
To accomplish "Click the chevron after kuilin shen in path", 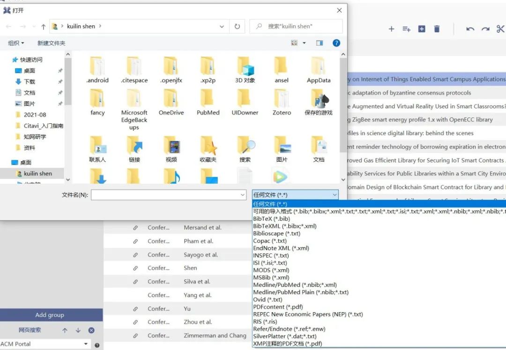I will [100, 26].
